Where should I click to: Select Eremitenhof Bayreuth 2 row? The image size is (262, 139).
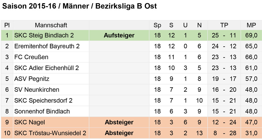pyautogui.click(x=131, y=46)
